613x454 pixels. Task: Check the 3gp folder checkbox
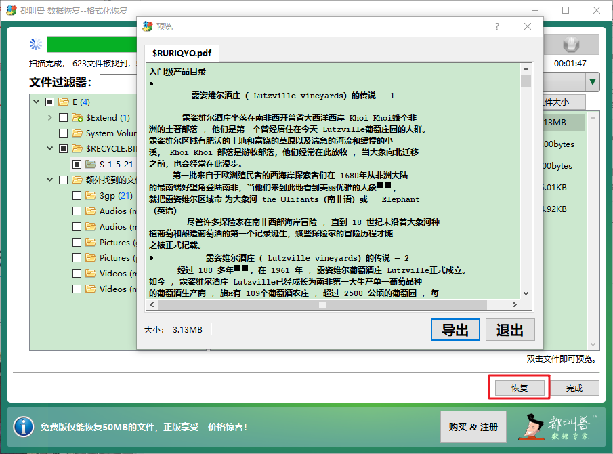77,196
